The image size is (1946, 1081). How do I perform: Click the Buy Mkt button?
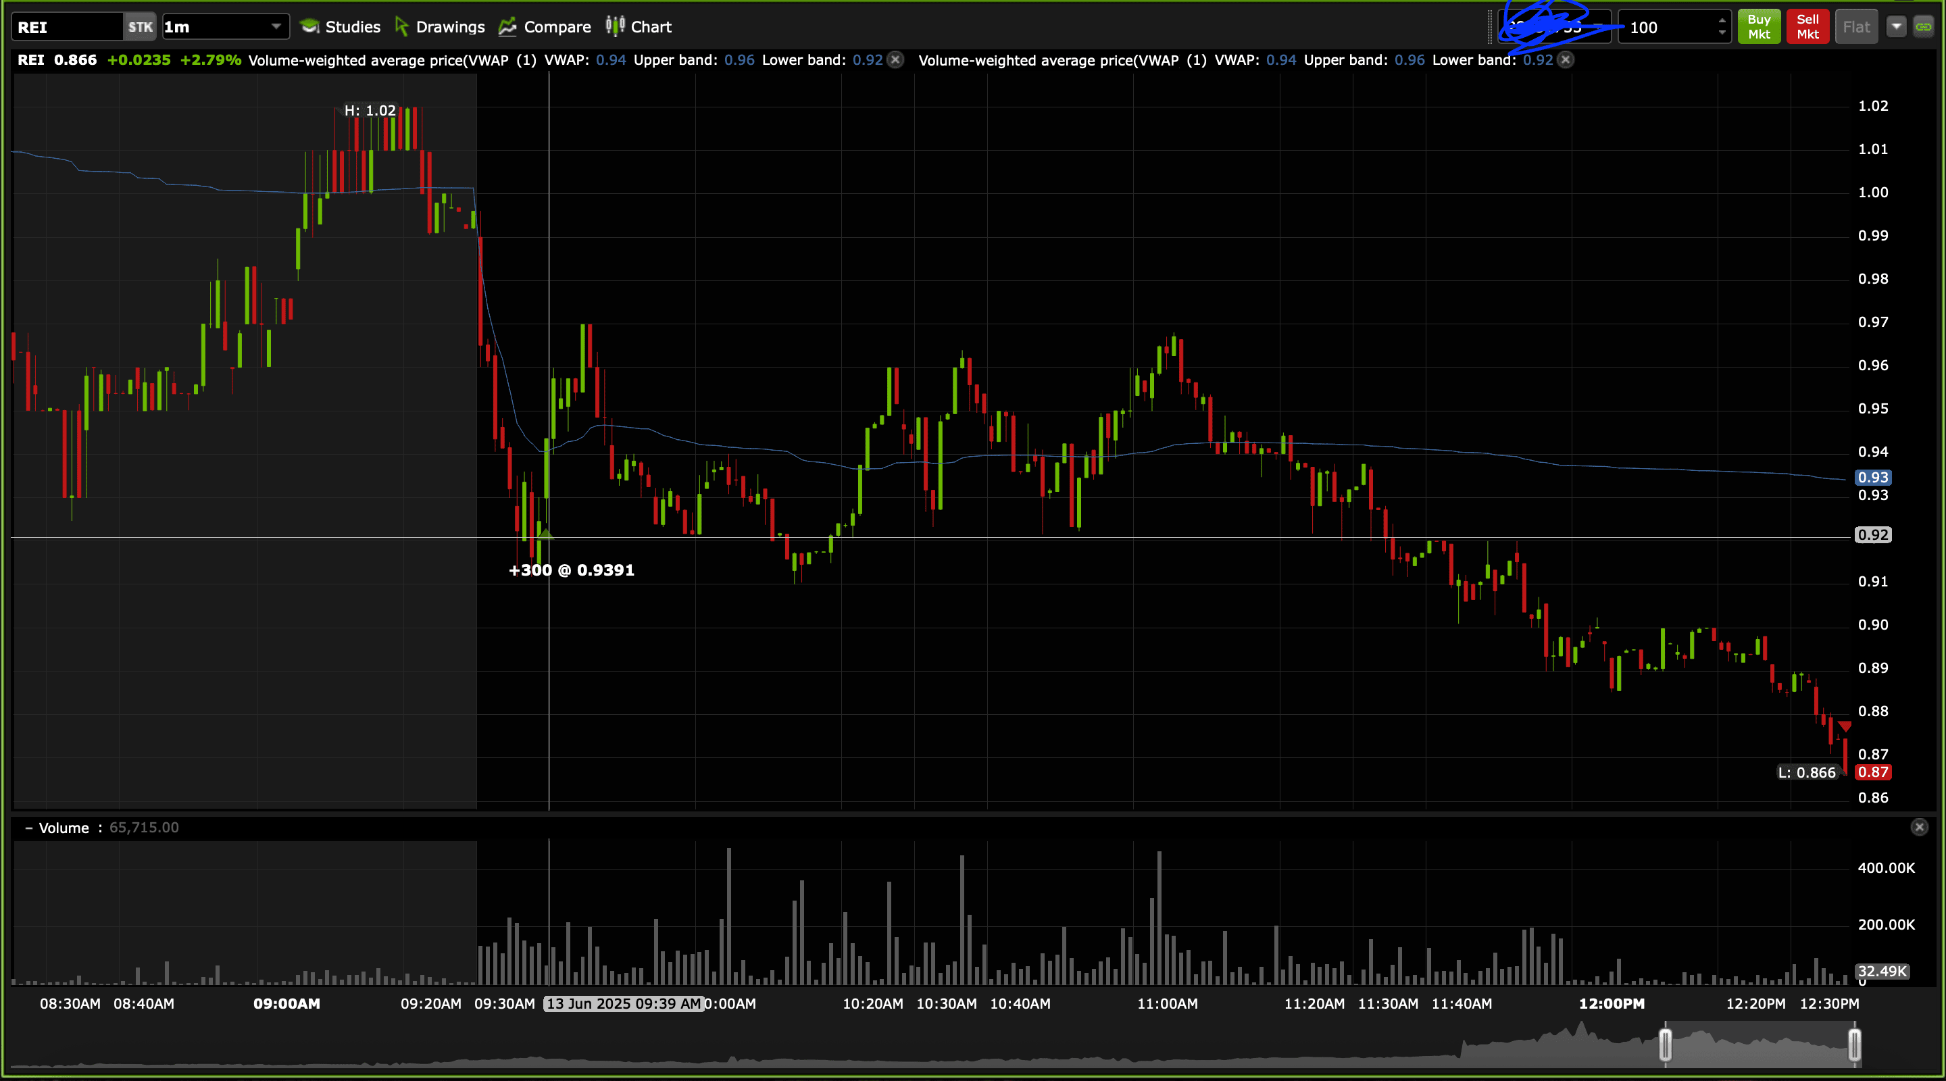point(1759,27)
